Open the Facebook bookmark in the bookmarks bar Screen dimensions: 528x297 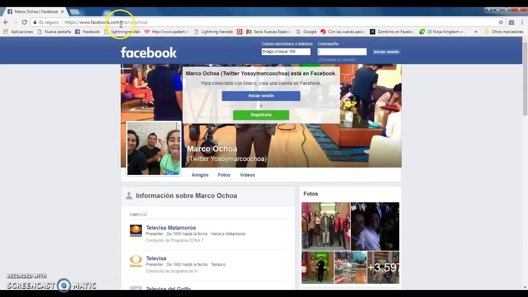[87, 32]
